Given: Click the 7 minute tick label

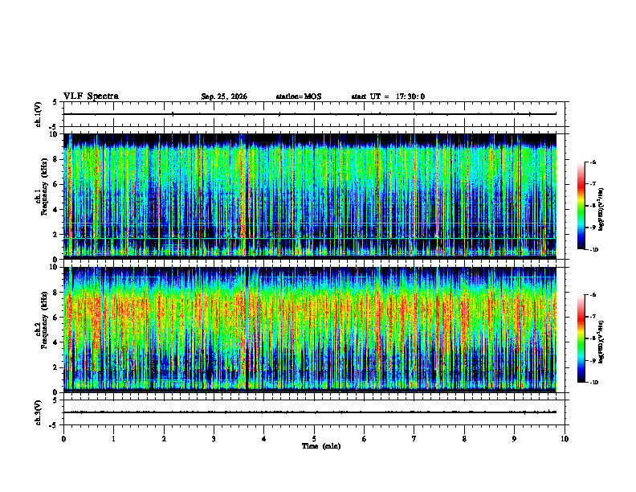Looking at the screenshot, I should 414,439.
